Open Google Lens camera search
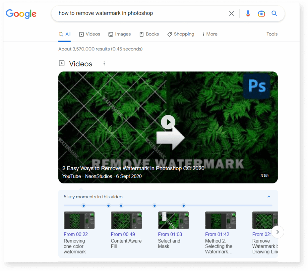This screenshot has width=308, height=271. coord(261,14)
